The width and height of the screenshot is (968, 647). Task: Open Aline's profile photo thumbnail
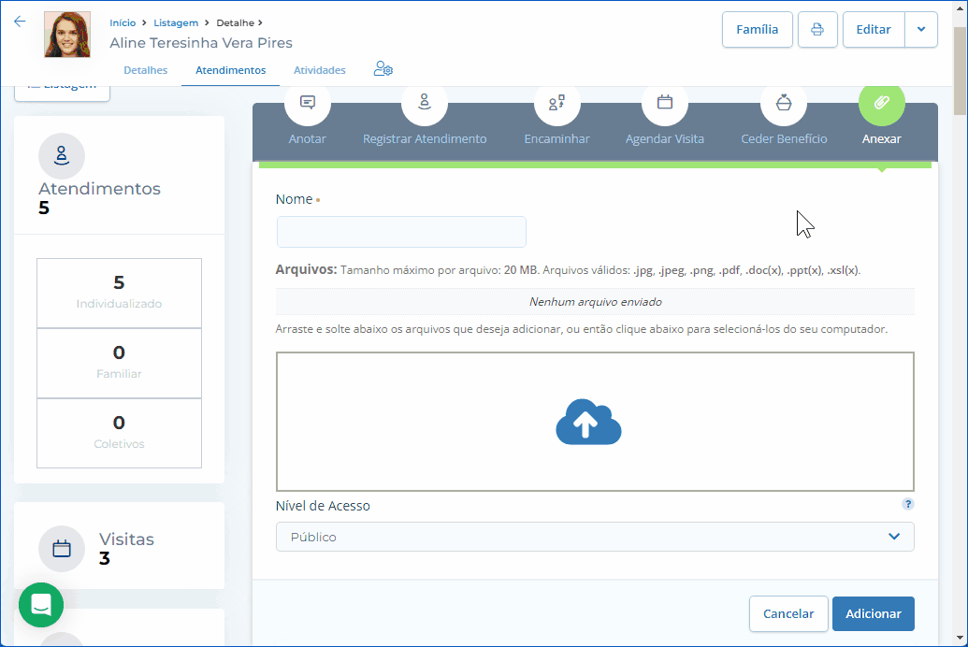(67, 35)
